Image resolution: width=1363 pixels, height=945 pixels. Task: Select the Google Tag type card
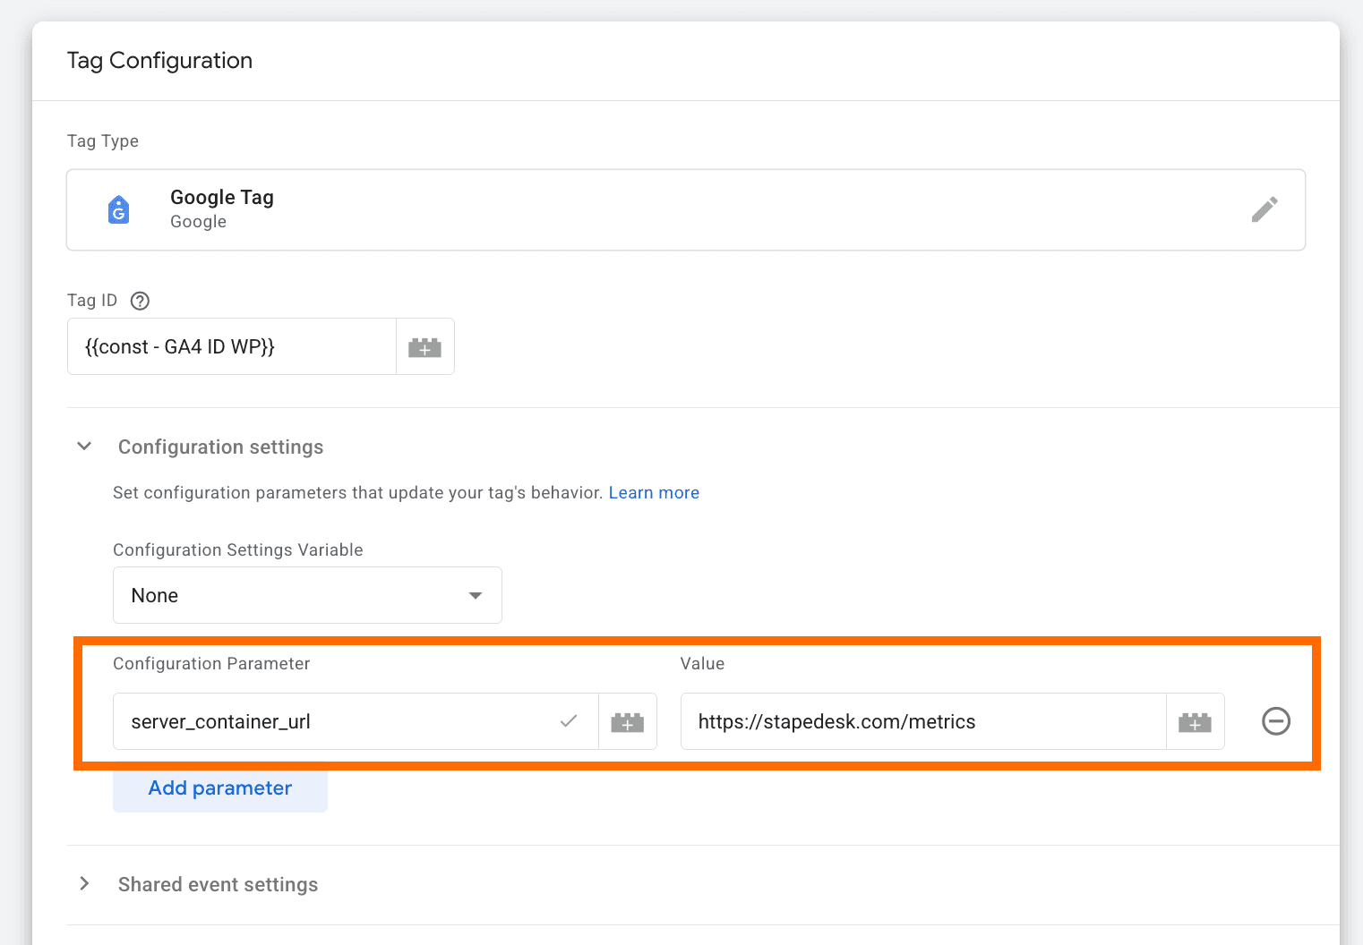point(686,209)
